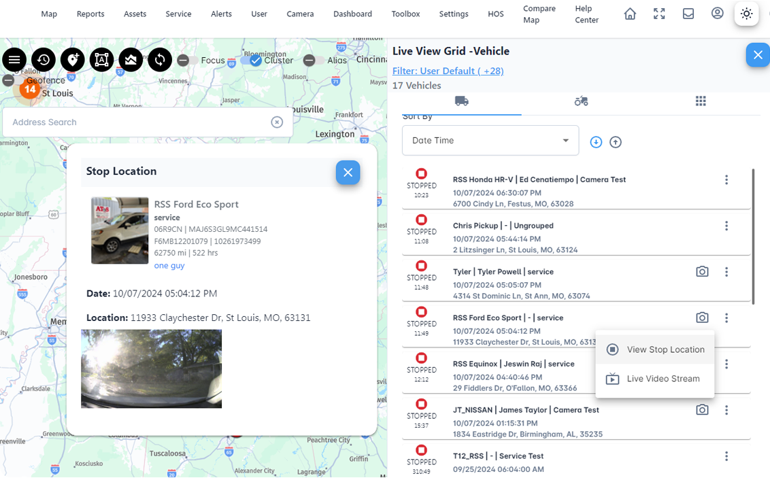The image size is (770, 478).
Task: Click inside the Address Search field
Action: click(x=136, y=122)
